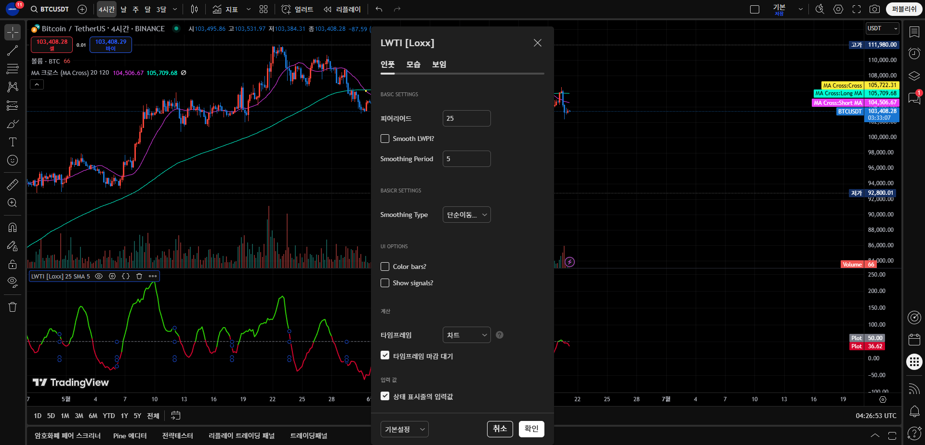Lock all drawing tools
Image resolution: width=925 pixels, height=445 pixels.
(x=13, y=264)
